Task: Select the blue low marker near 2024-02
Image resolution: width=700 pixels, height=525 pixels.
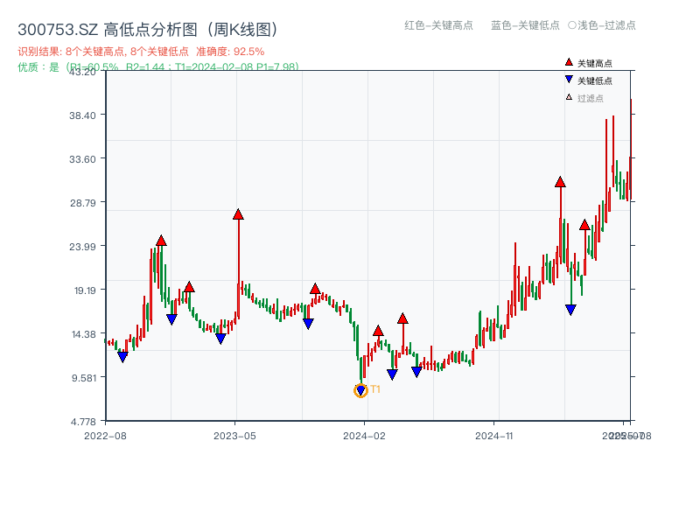Action: [x=390, y=373]
